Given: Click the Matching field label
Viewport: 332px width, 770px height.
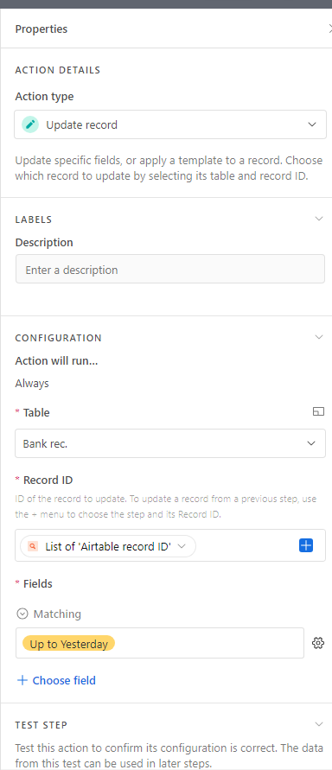Looking at the screenshot, I should (57, 614).
